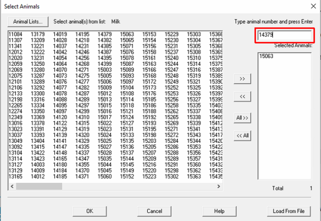This screenshot has width=321, height=221.
Task: Select animal 15063 in Selected Animals list
Action: click(x=266, y=56)
